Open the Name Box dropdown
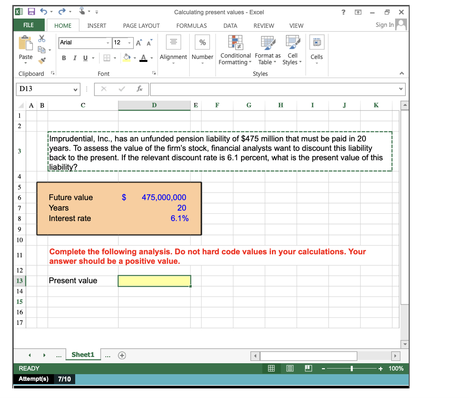The width and height of the screenshot is (469, 398). point(76,89)
